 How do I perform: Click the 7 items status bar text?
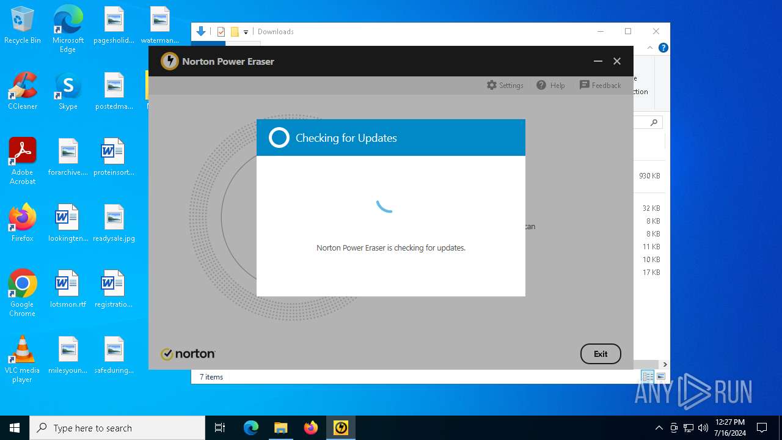211,377
